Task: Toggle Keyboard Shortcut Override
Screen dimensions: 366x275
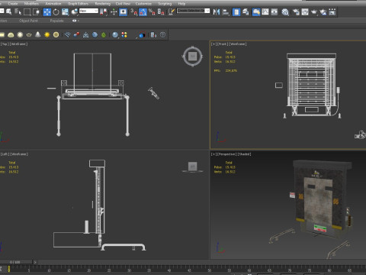Action: (123, 12)
